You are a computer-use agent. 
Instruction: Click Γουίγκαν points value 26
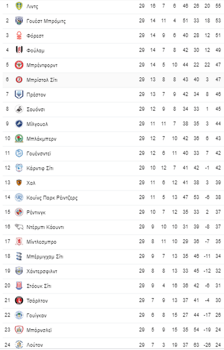coord(218,315)
